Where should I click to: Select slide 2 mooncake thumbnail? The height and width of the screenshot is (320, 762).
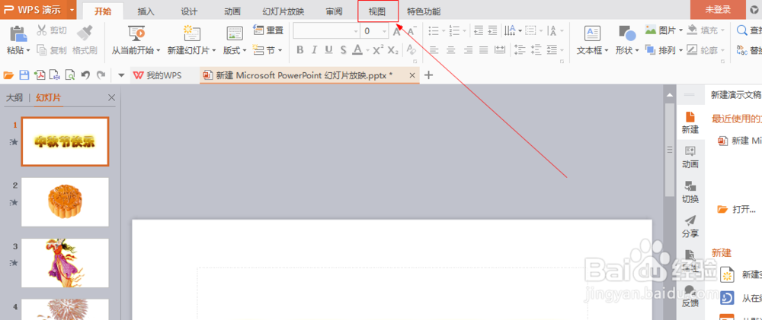click(x=65, y=201)
